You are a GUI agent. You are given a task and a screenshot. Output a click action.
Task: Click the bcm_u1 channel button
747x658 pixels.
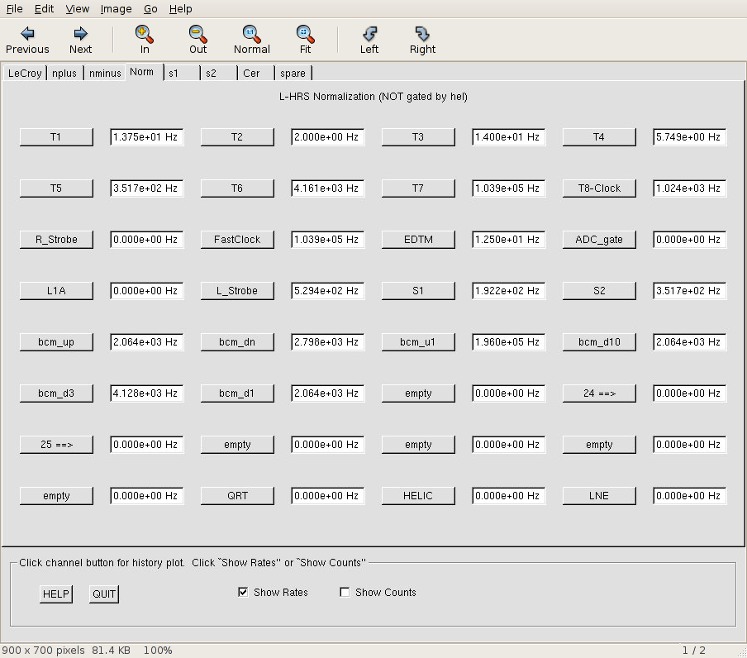point(418,342)
